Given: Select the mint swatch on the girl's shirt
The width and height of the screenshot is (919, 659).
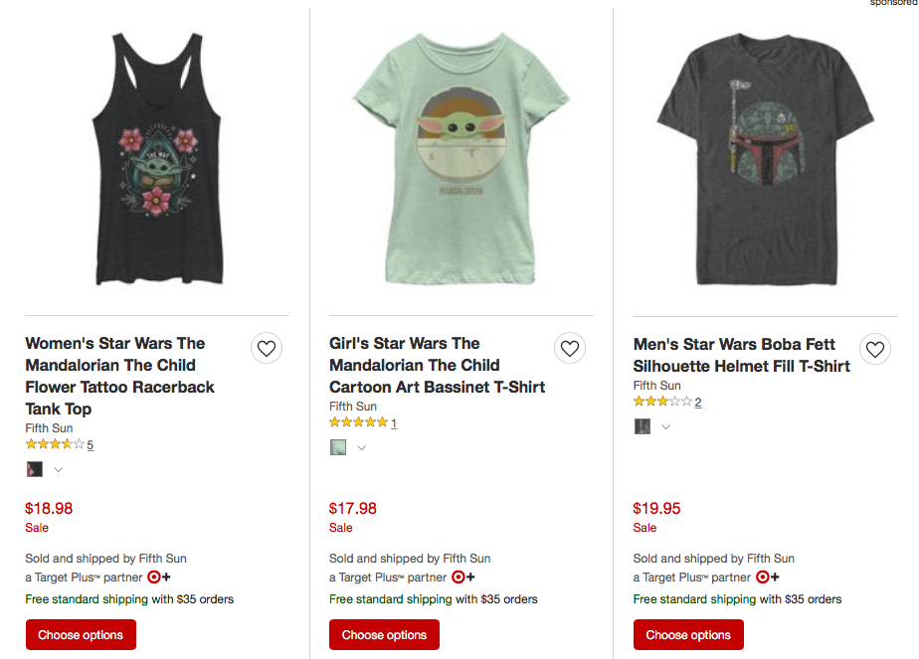Looking at the screenshot, I should pos(338,447).
